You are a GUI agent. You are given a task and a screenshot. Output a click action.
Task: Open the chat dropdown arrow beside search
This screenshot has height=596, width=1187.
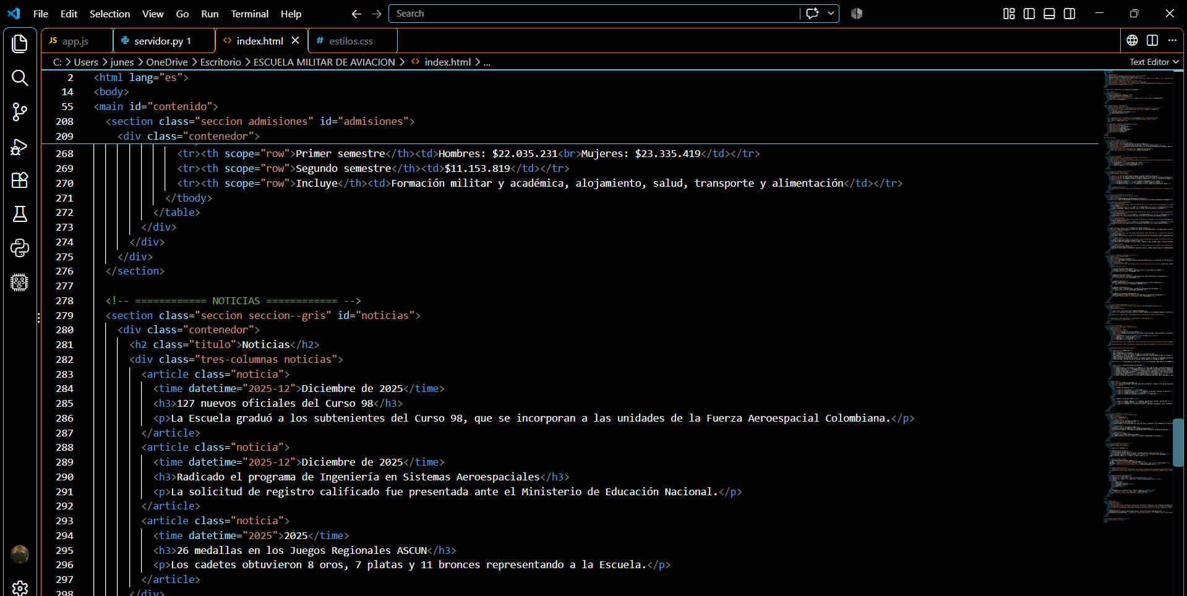831,14
